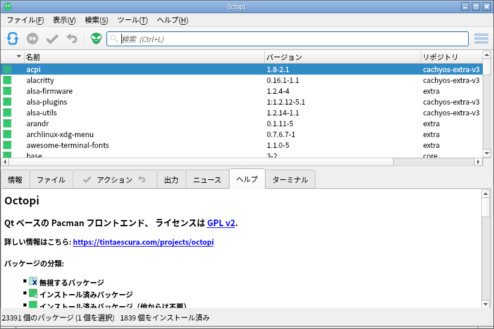Image resolution: width=494 pixels, height=329 pixels.
Task: Sort by the 名前 column header
Action: [144, 57]
